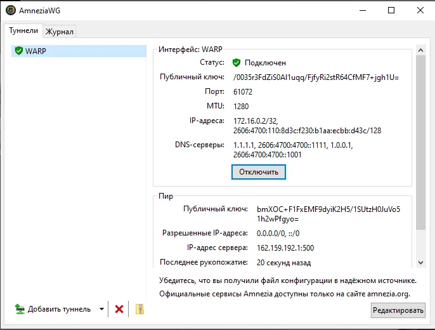Click the Пир group title
Viewport: 435px width, 330px height.
pos(166,196)
